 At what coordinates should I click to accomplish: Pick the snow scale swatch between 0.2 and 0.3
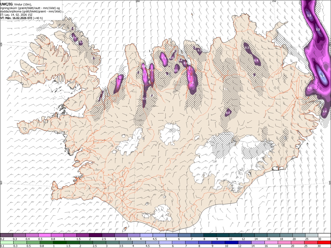point(6,235)
